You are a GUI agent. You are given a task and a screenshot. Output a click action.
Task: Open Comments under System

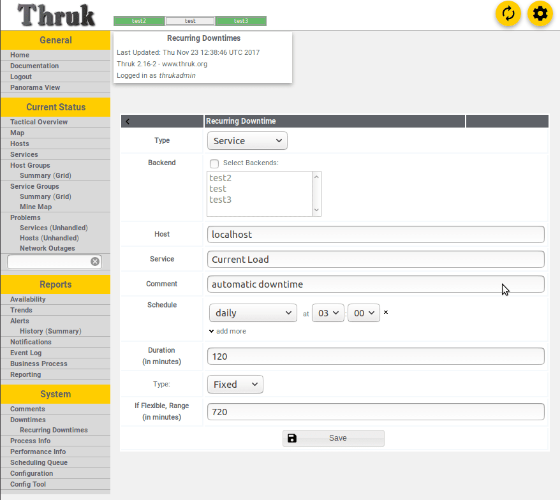(27, 409)
